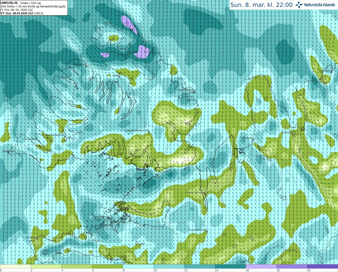Image resolution: width=338 pixels, height=272 pixels.
Task: Click the legend value '2'
Action: [31, 270]
